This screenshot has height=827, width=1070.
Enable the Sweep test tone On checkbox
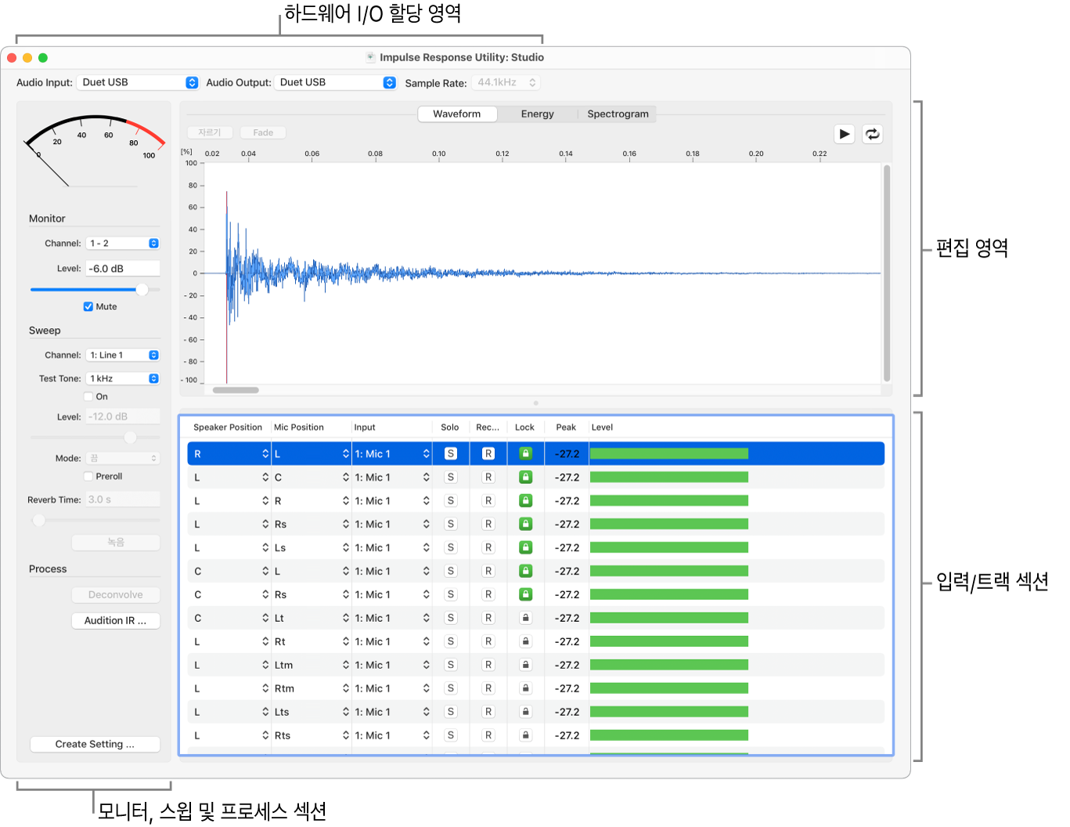88,397
